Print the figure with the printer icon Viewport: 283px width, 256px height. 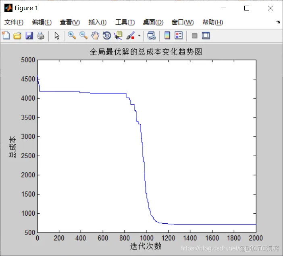click(41, 36)
